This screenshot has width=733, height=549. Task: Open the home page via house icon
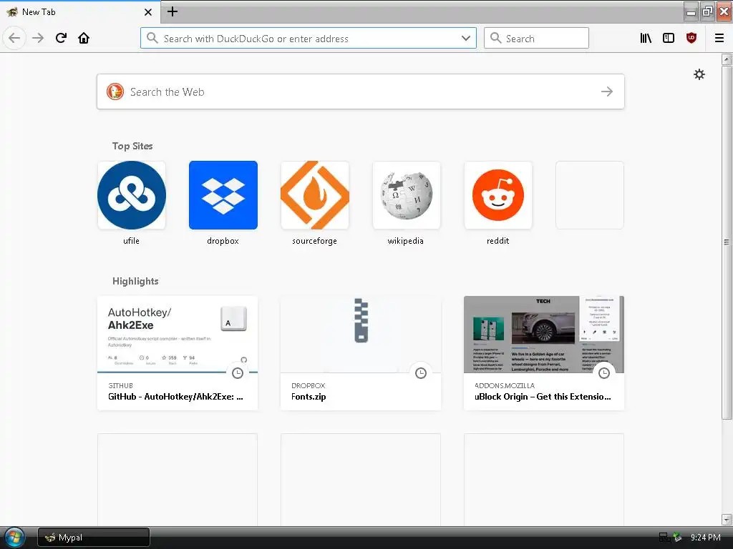click(84, 38)
